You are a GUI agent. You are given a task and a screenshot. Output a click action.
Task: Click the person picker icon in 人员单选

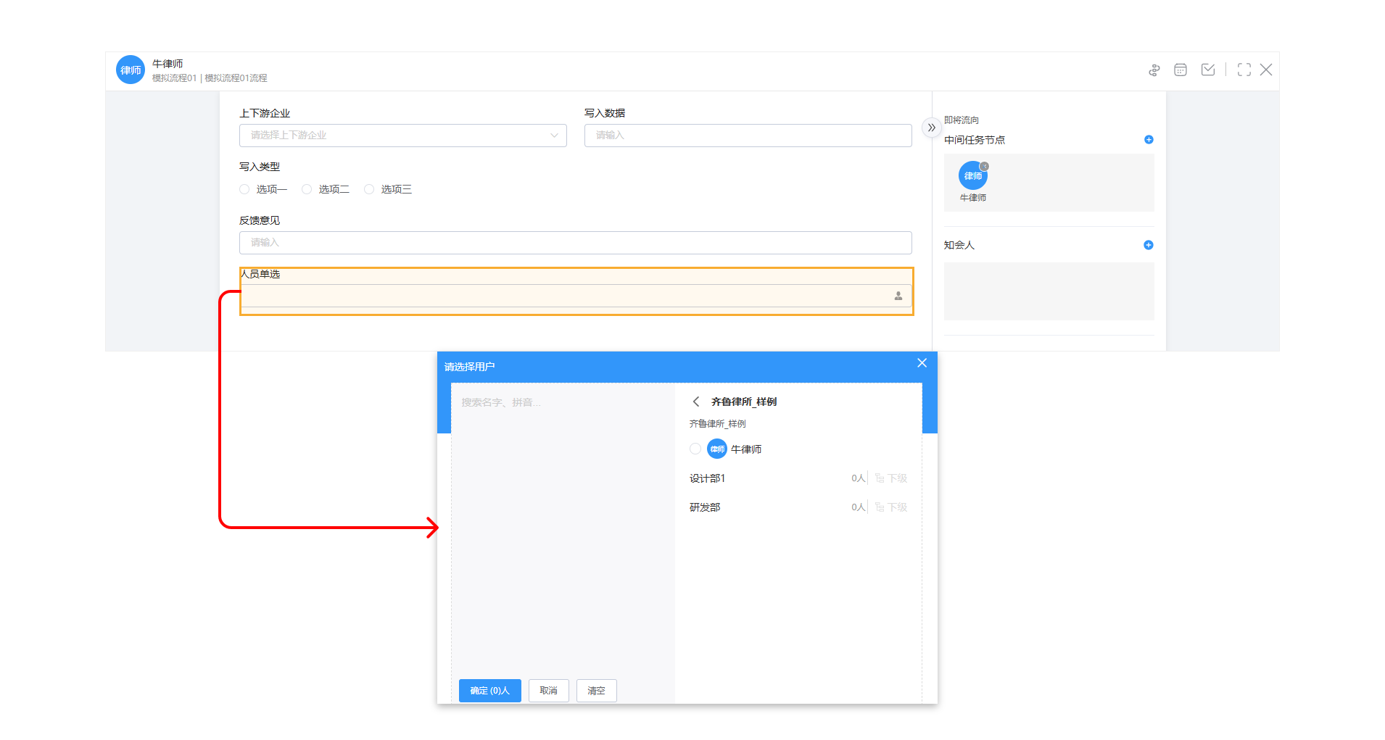[x=898, y=296]
